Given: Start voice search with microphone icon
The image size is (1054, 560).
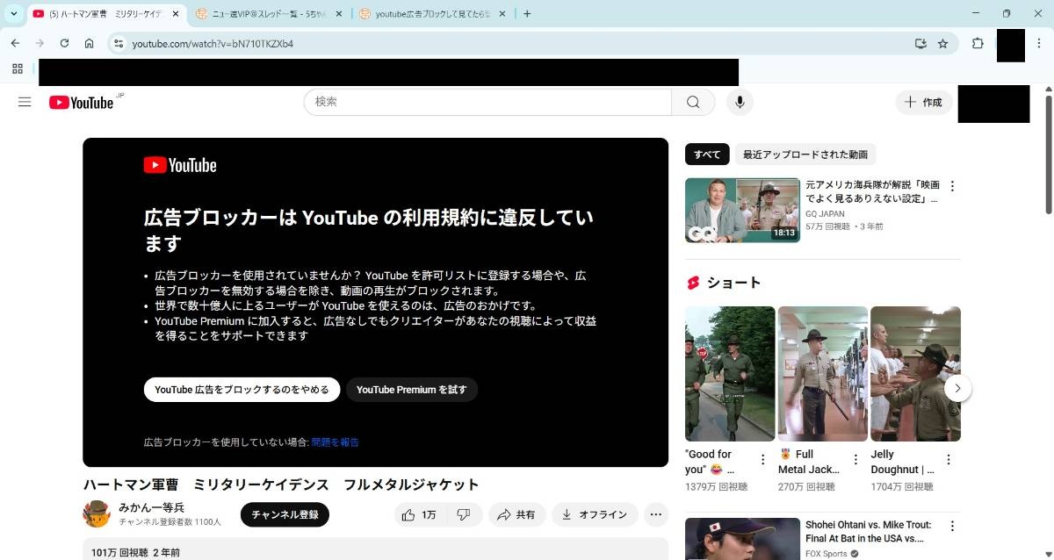Looking at the screenshot, I should (x=740, y=102).
